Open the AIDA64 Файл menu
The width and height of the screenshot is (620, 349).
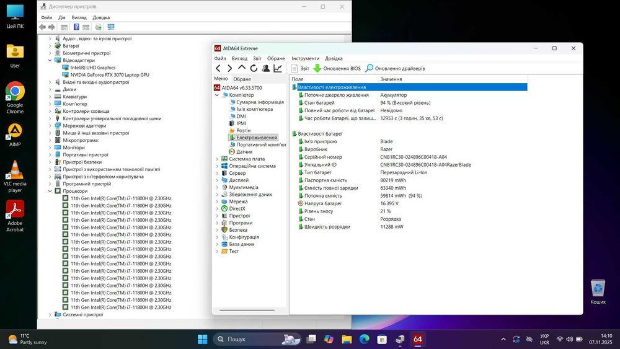(220, 58)
